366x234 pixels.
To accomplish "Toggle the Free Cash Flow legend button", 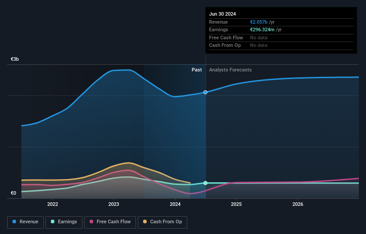I will [110, 222].
